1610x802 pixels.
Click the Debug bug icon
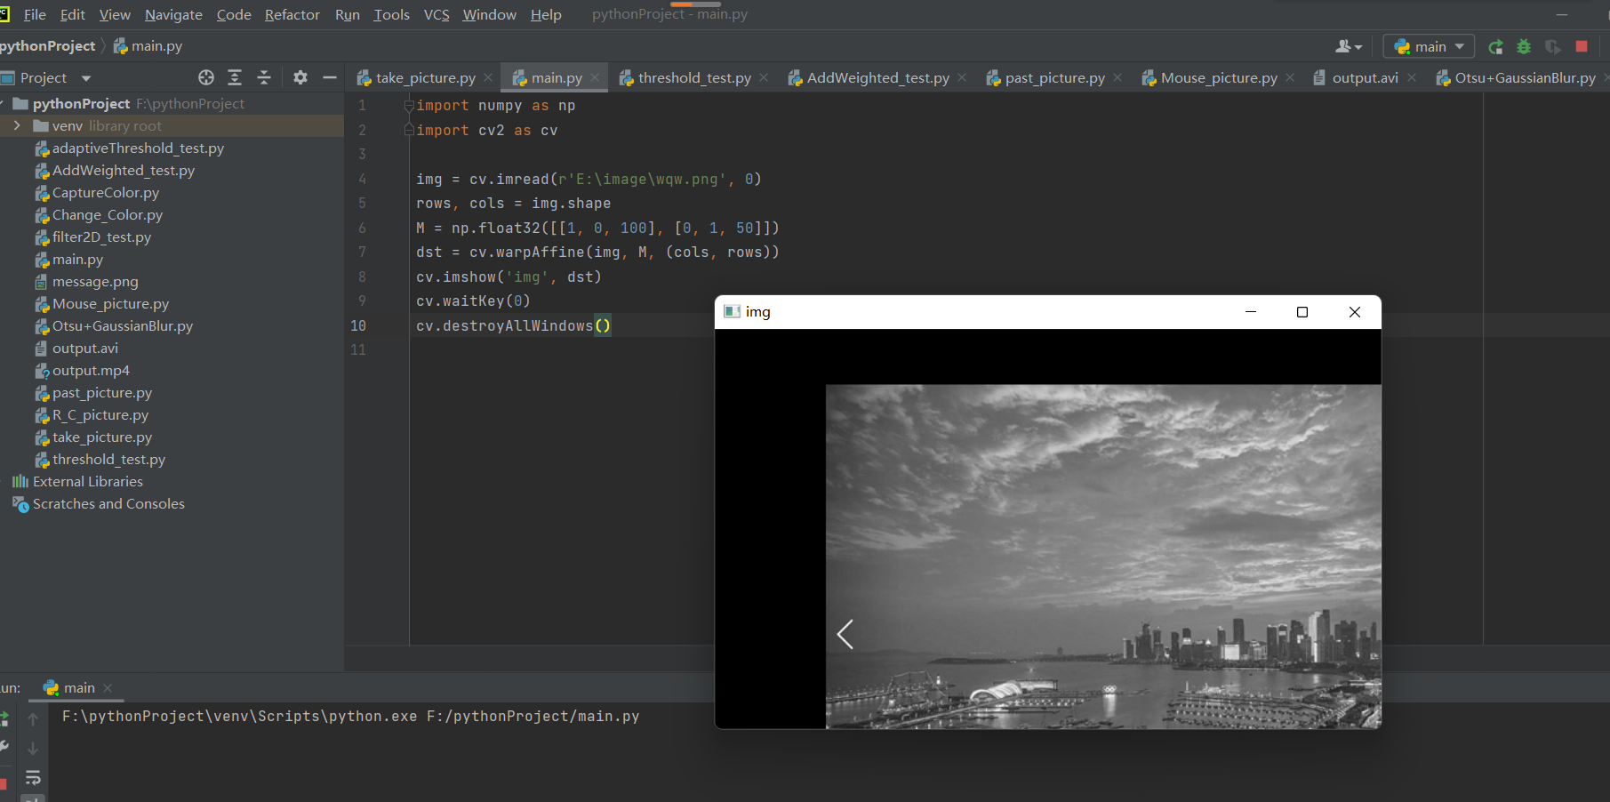[x=1524, y=47]
